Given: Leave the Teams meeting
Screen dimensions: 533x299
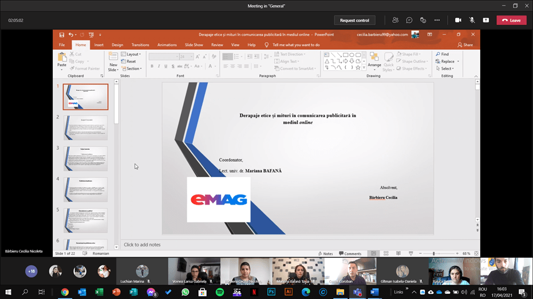Looking at the screenshot, I should tap(511, 20).
